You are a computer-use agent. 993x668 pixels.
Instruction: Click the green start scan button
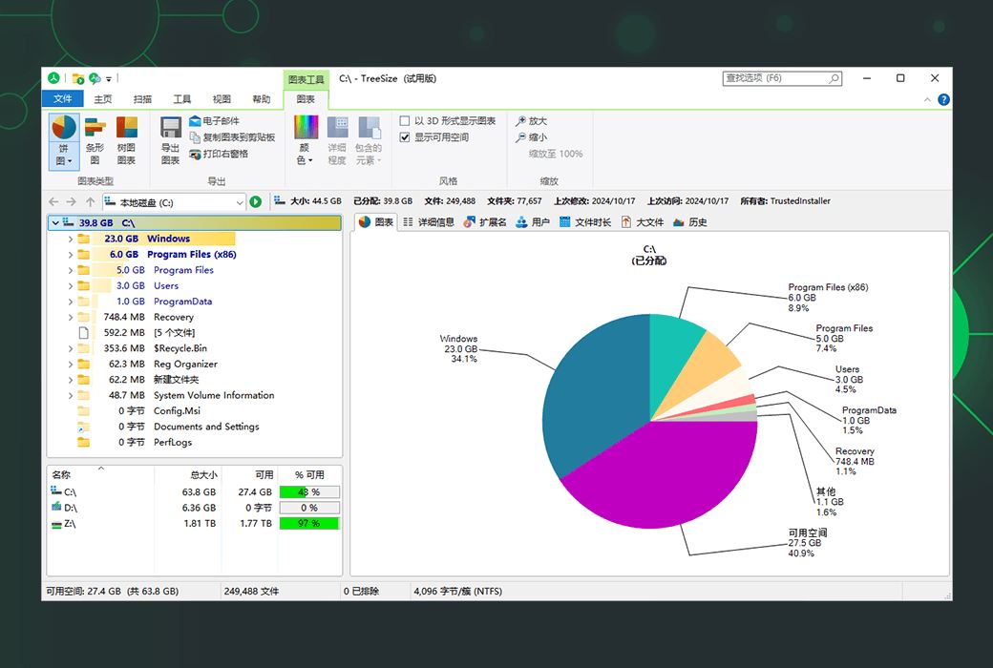[x=256, y=202]
